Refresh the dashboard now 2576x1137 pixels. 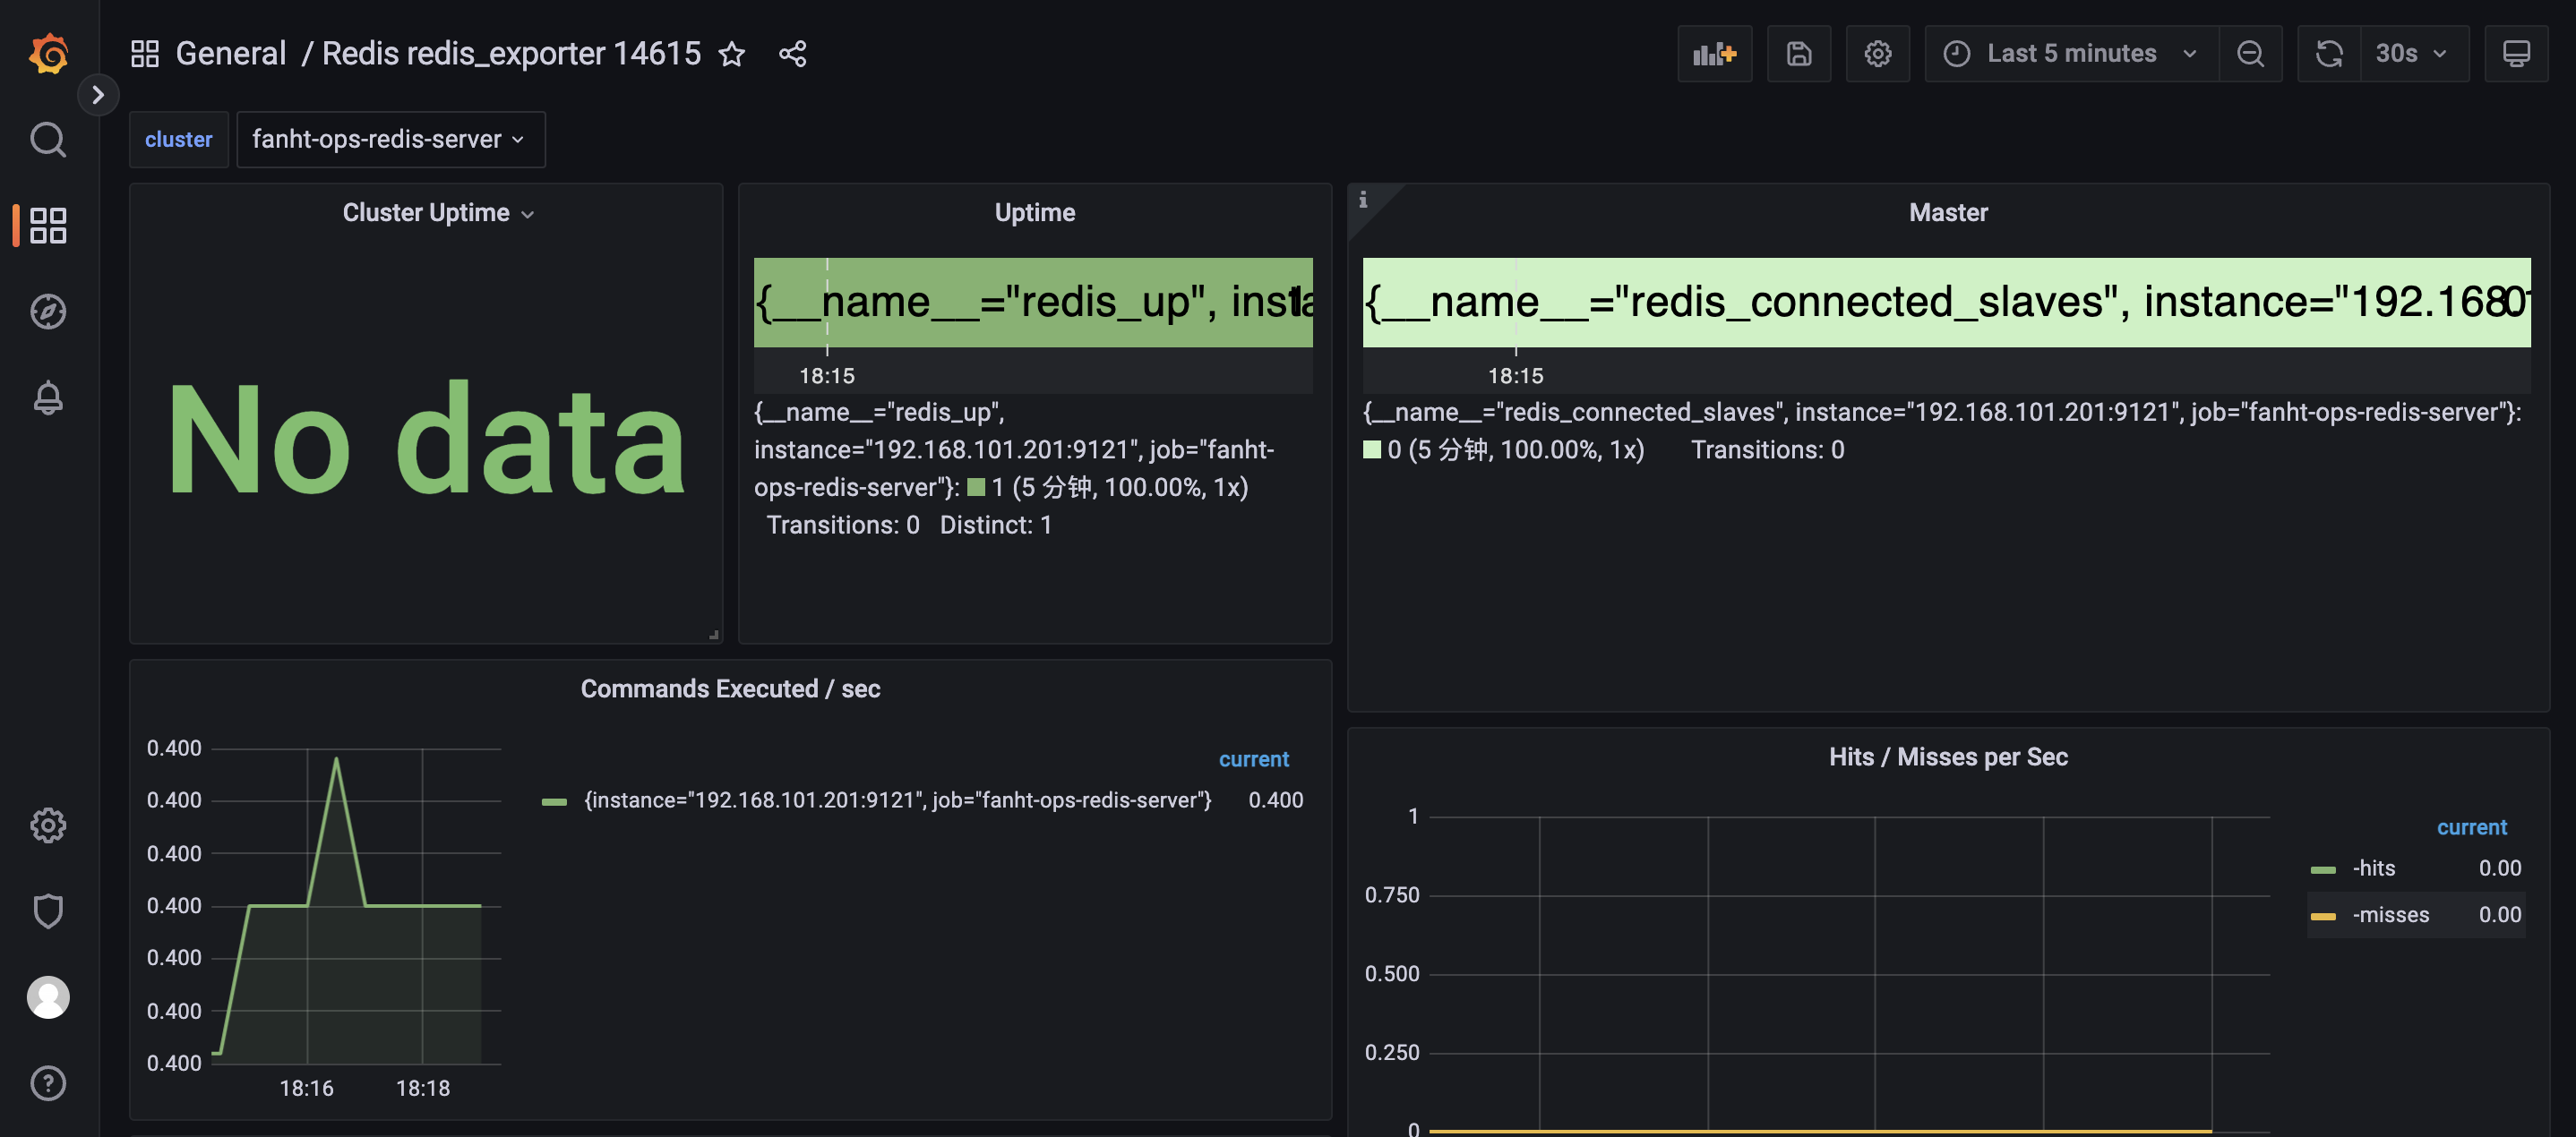(2330, 54)
